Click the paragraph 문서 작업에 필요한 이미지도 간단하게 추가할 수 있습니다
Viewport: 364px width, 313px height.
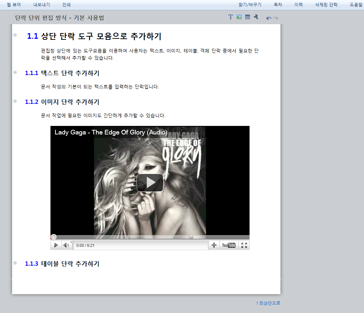[103, 116]
